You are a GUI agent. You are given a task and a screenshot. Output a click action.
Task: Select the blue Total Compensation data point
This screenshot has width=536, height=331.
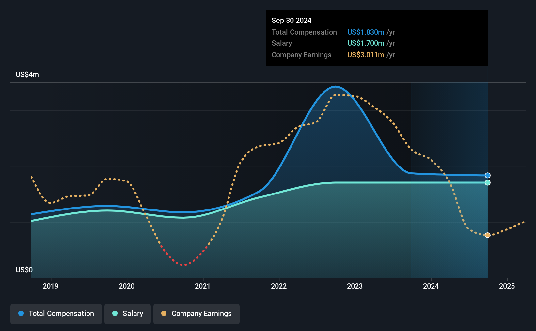(x=488, y=176)
